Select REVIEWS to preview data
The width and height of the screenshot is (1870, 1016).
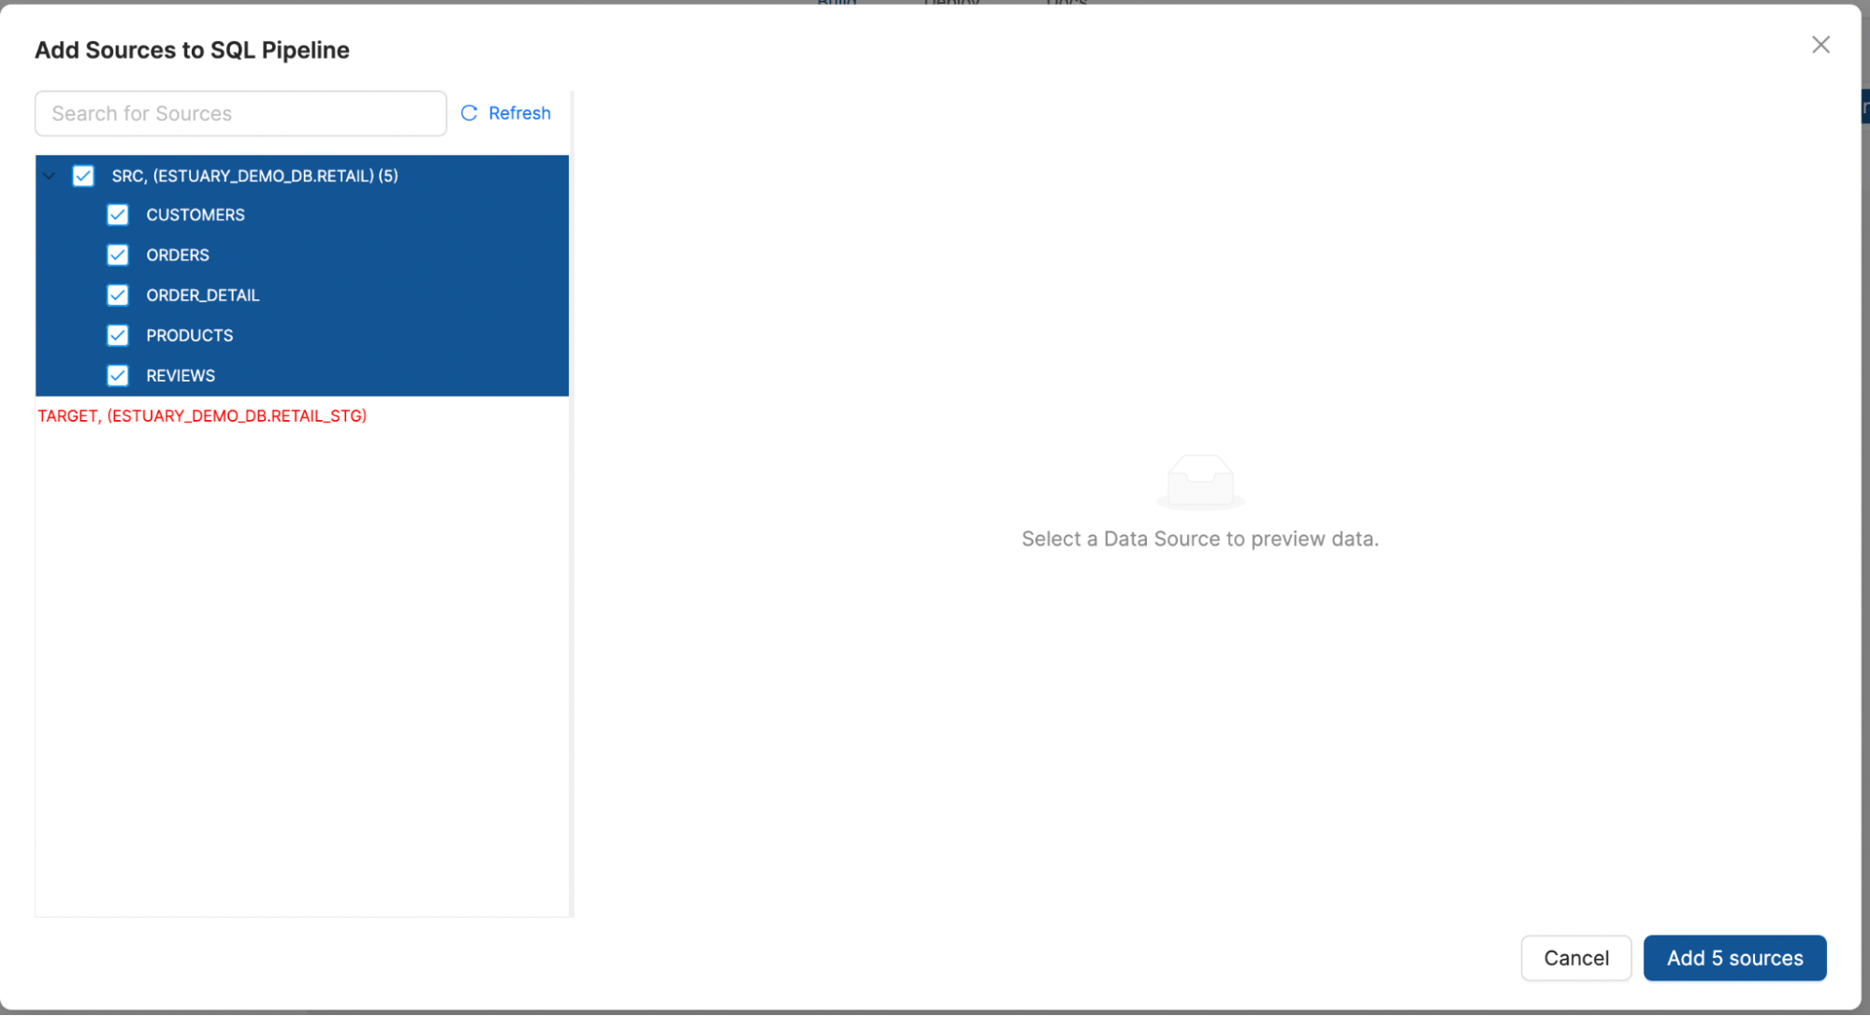coord(180,375)
